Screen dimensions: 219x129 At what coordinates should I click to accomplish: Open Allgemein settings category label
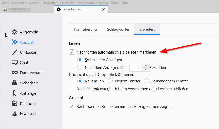29,32
